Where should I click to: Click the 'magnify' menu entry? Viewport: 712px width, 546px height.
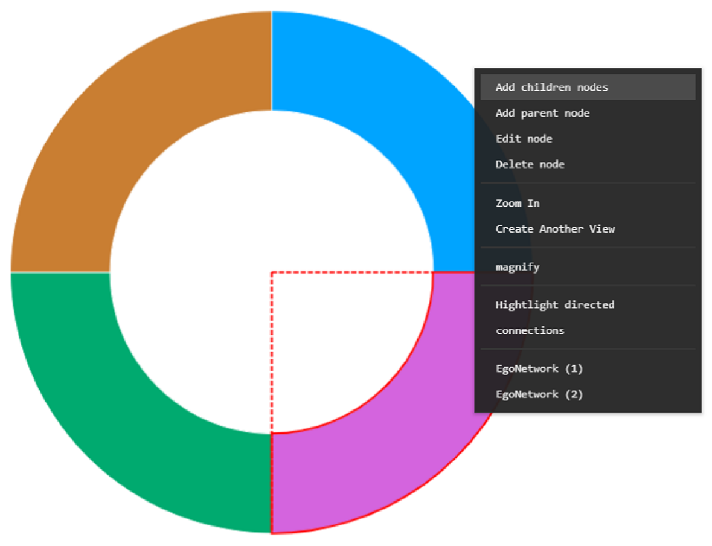pyautogui.click(x=518, y=267)
